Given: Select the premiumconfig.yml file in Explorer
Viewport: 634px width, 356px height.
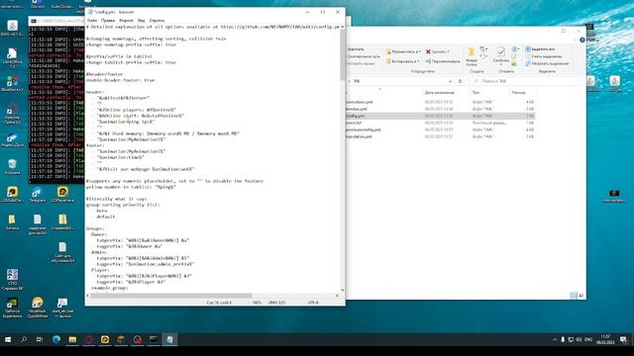Looking at the screenshot, I should click(364, 130).
